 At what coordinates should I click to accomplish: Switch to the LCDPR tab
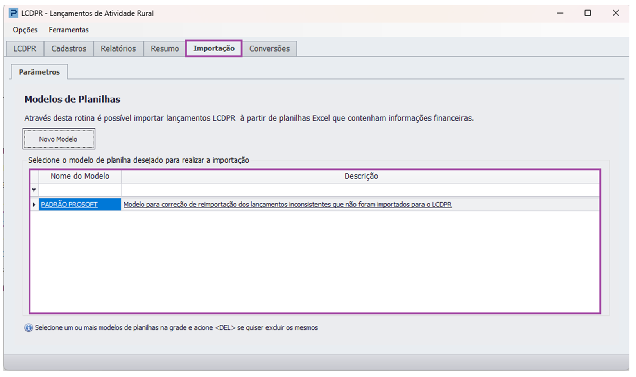coord(25,49)
